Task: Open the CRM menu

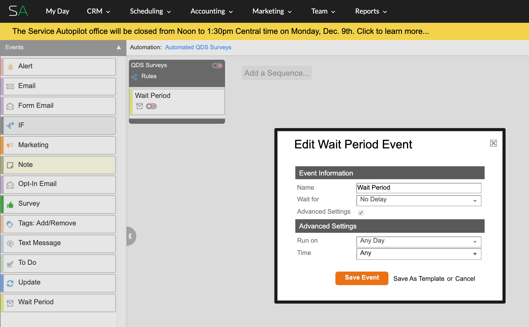Action: [x=98, y=11]
